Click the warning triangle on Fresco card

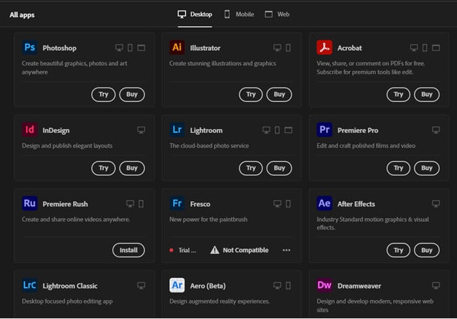pyautogui.click(x=215, y=250)
